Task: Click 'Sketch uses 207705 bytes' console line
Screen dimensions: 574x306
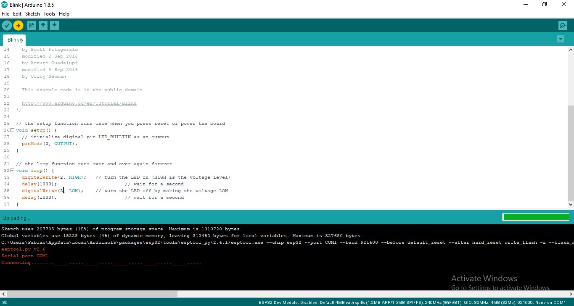Action: 122,229
